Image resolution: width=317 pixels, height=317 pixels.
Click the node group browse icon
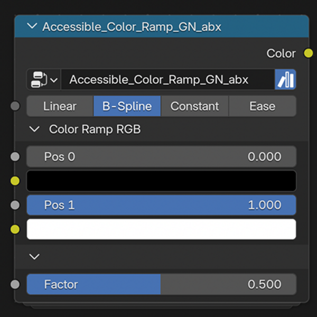[x=39, y=80]
